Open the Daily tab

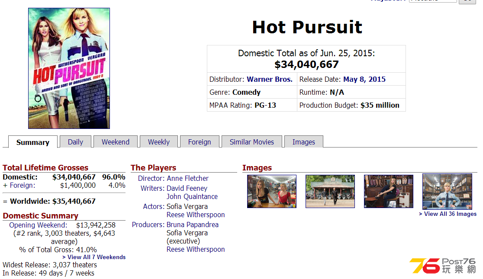click(x=75, y=142)
